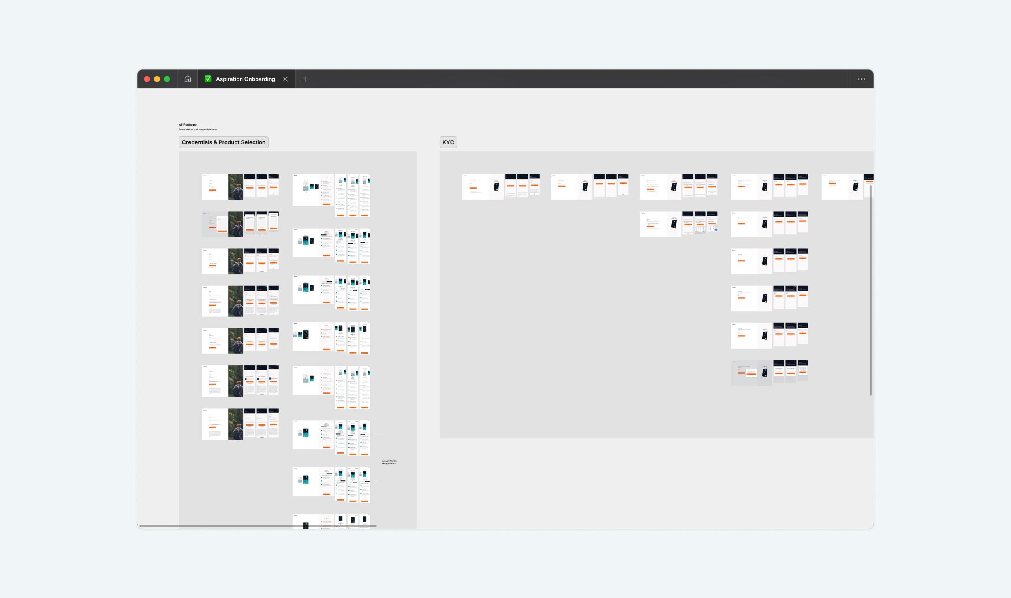Click the vertical scrollbar thumb
The height and width of the screenshot is (598, 1011).
click(x=870, y=290)
